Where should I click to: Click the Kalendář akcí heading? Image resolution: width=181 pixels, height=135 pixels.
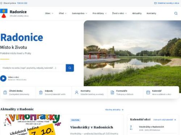click(140, 120)
